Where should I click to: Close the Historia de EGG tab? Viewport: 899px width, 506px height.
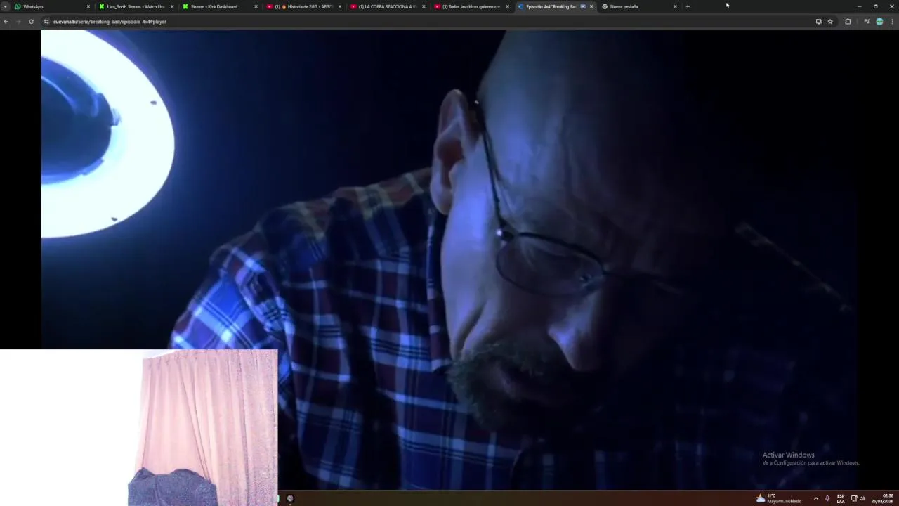[x=340, y=6]
